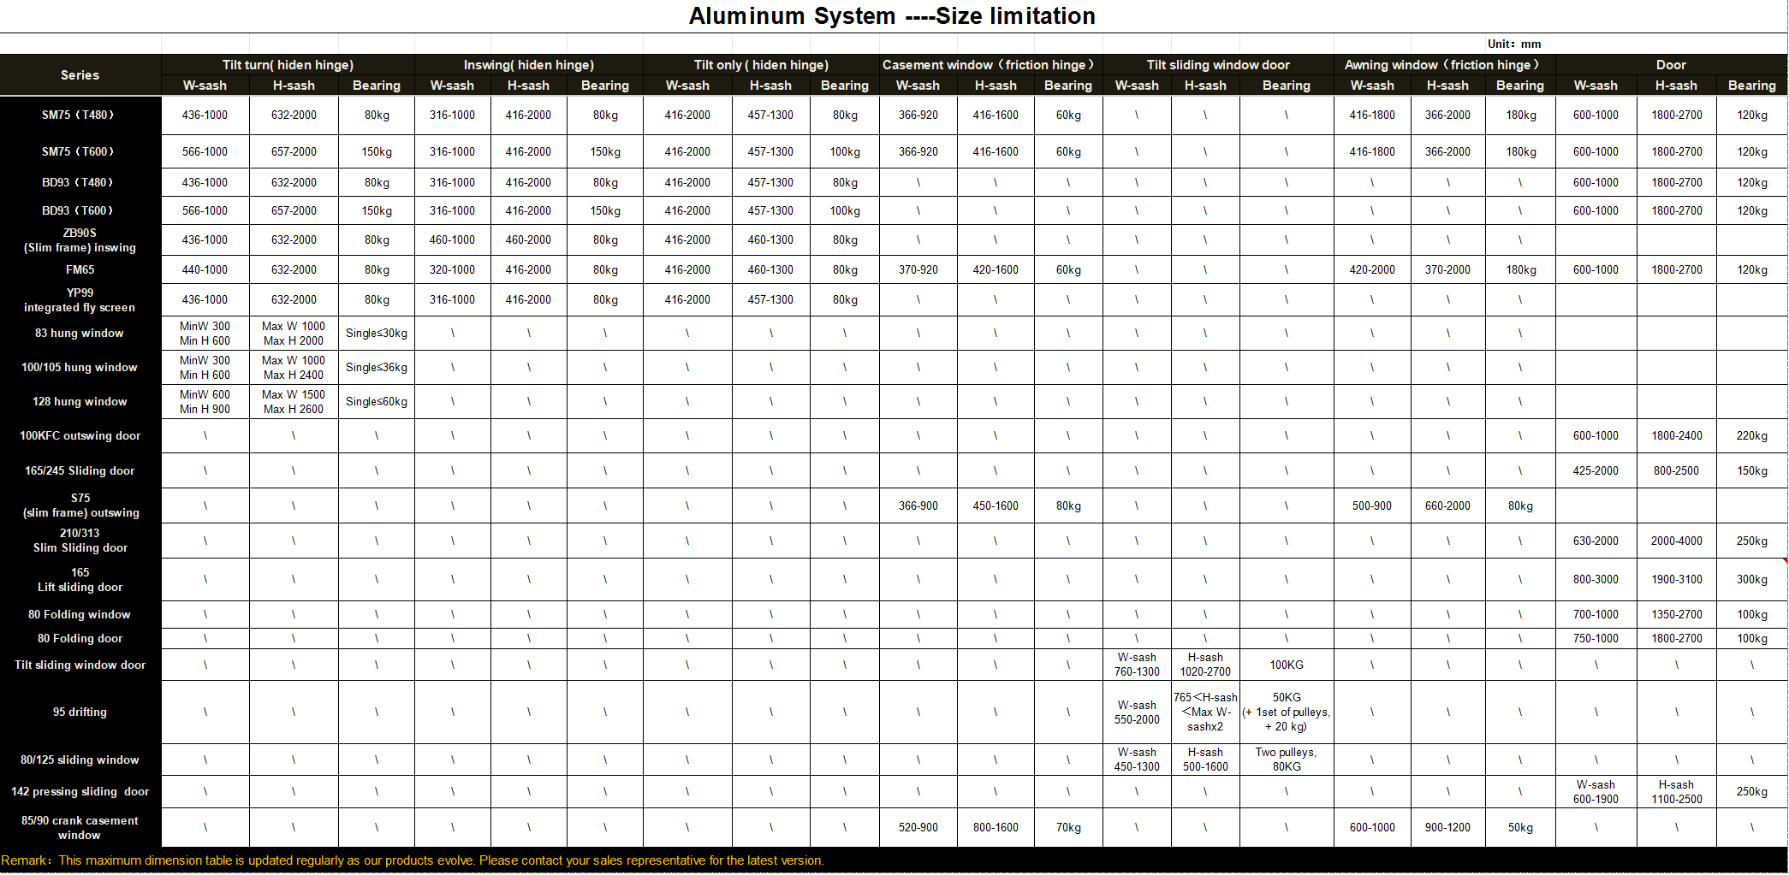Select the 100KG tilt sliding bearing cell

click(1286, 665)
